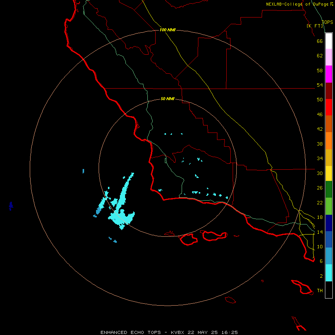335x335 pixels.
Task: Click the light blue legend swatch
Action: click(329, 256)
